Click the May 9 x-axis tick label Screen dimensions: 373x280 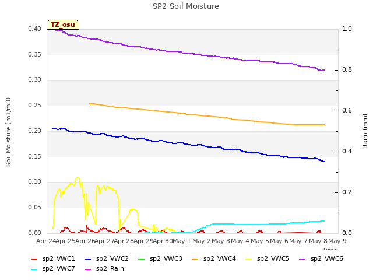(x=337, y=241)
